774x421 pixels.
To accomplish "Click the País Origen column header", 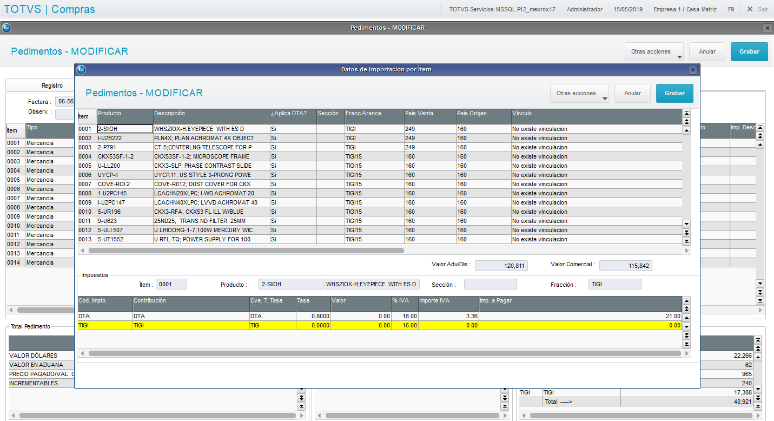I will (x=483, y=116).
